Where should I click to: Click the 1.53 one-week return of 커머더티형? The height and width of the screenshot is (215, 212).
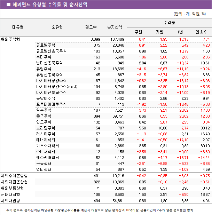point(142,194)
